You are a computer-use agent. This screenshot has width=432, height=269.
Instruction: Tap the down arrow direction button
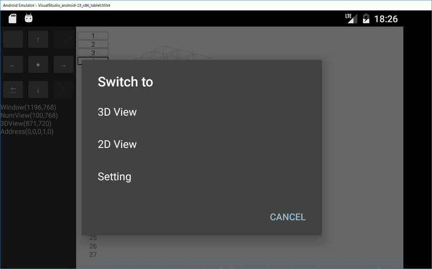click(38, 90)
